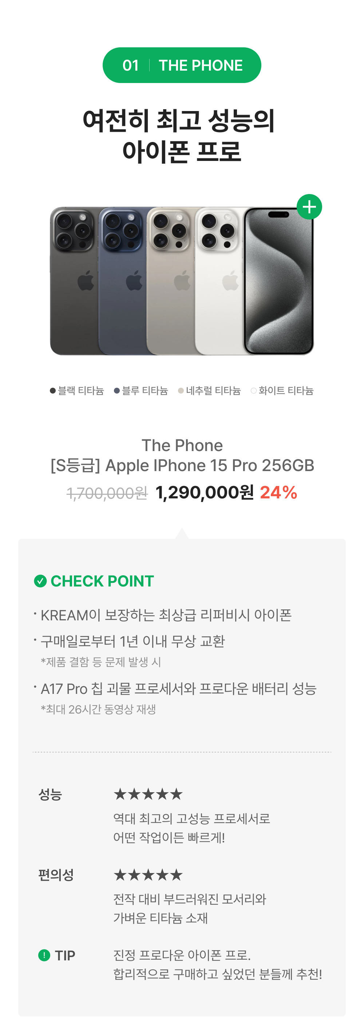Click the CHECK POINT green checkmark icon
The image size is (364, 1031).
tap(40, 581)
